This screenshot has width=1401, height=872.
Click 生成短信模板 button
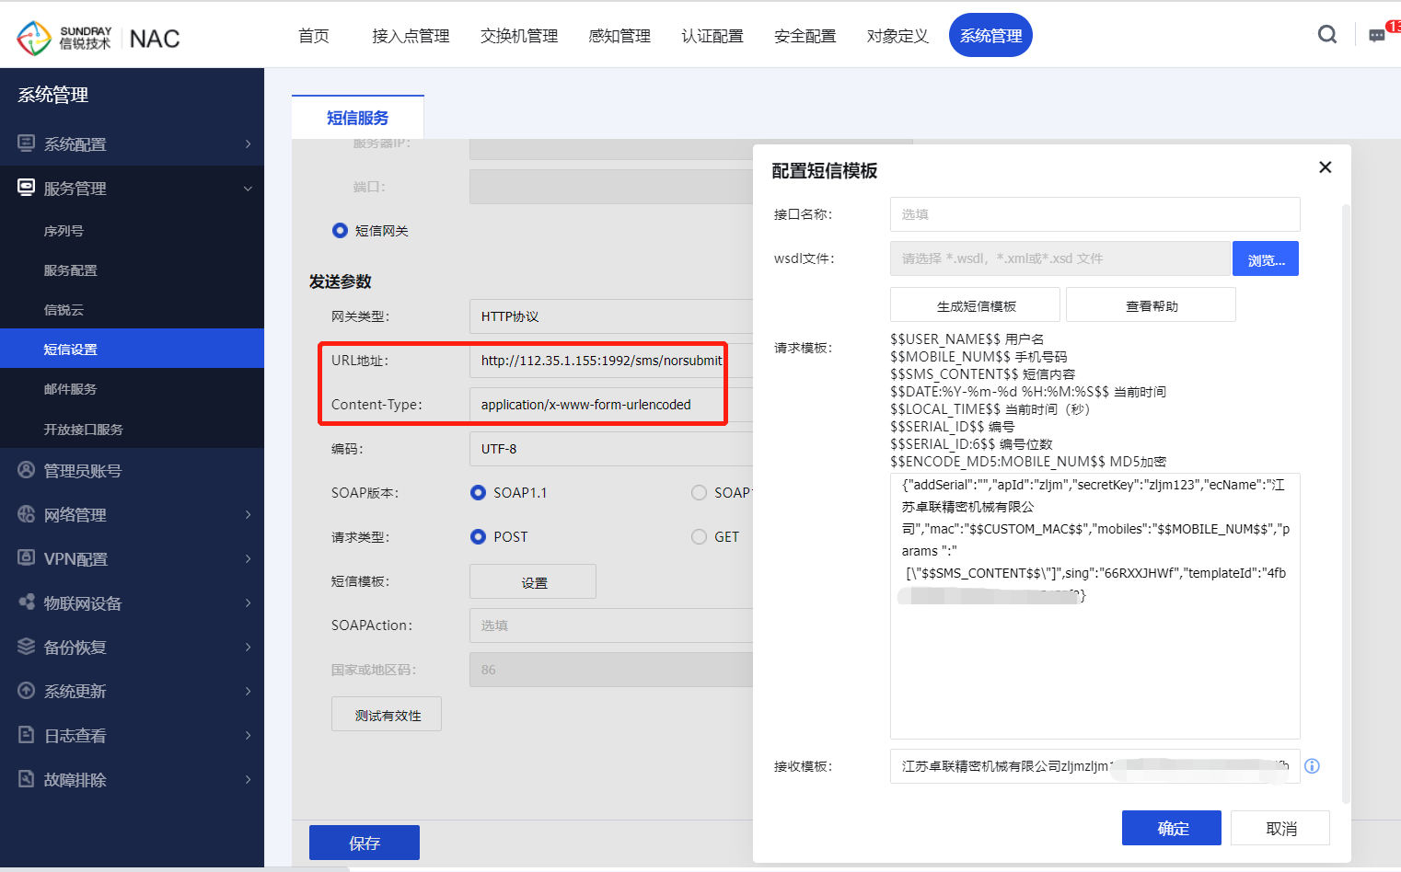(975, 304)
